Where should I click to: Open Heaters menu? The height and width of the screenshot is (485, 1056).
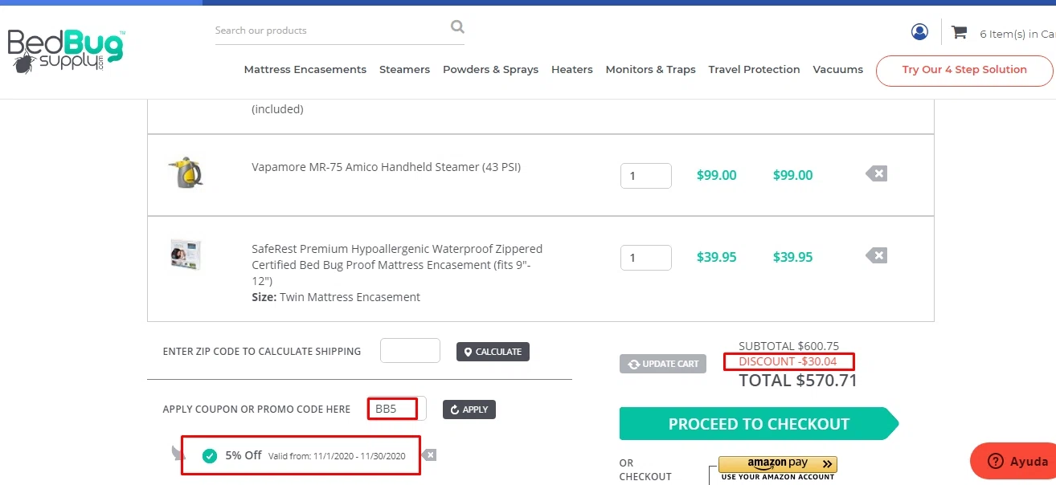tap(572, 70)
